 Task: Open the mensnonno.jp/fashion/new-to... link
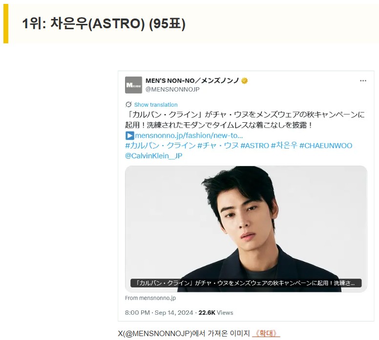[189, 135]
